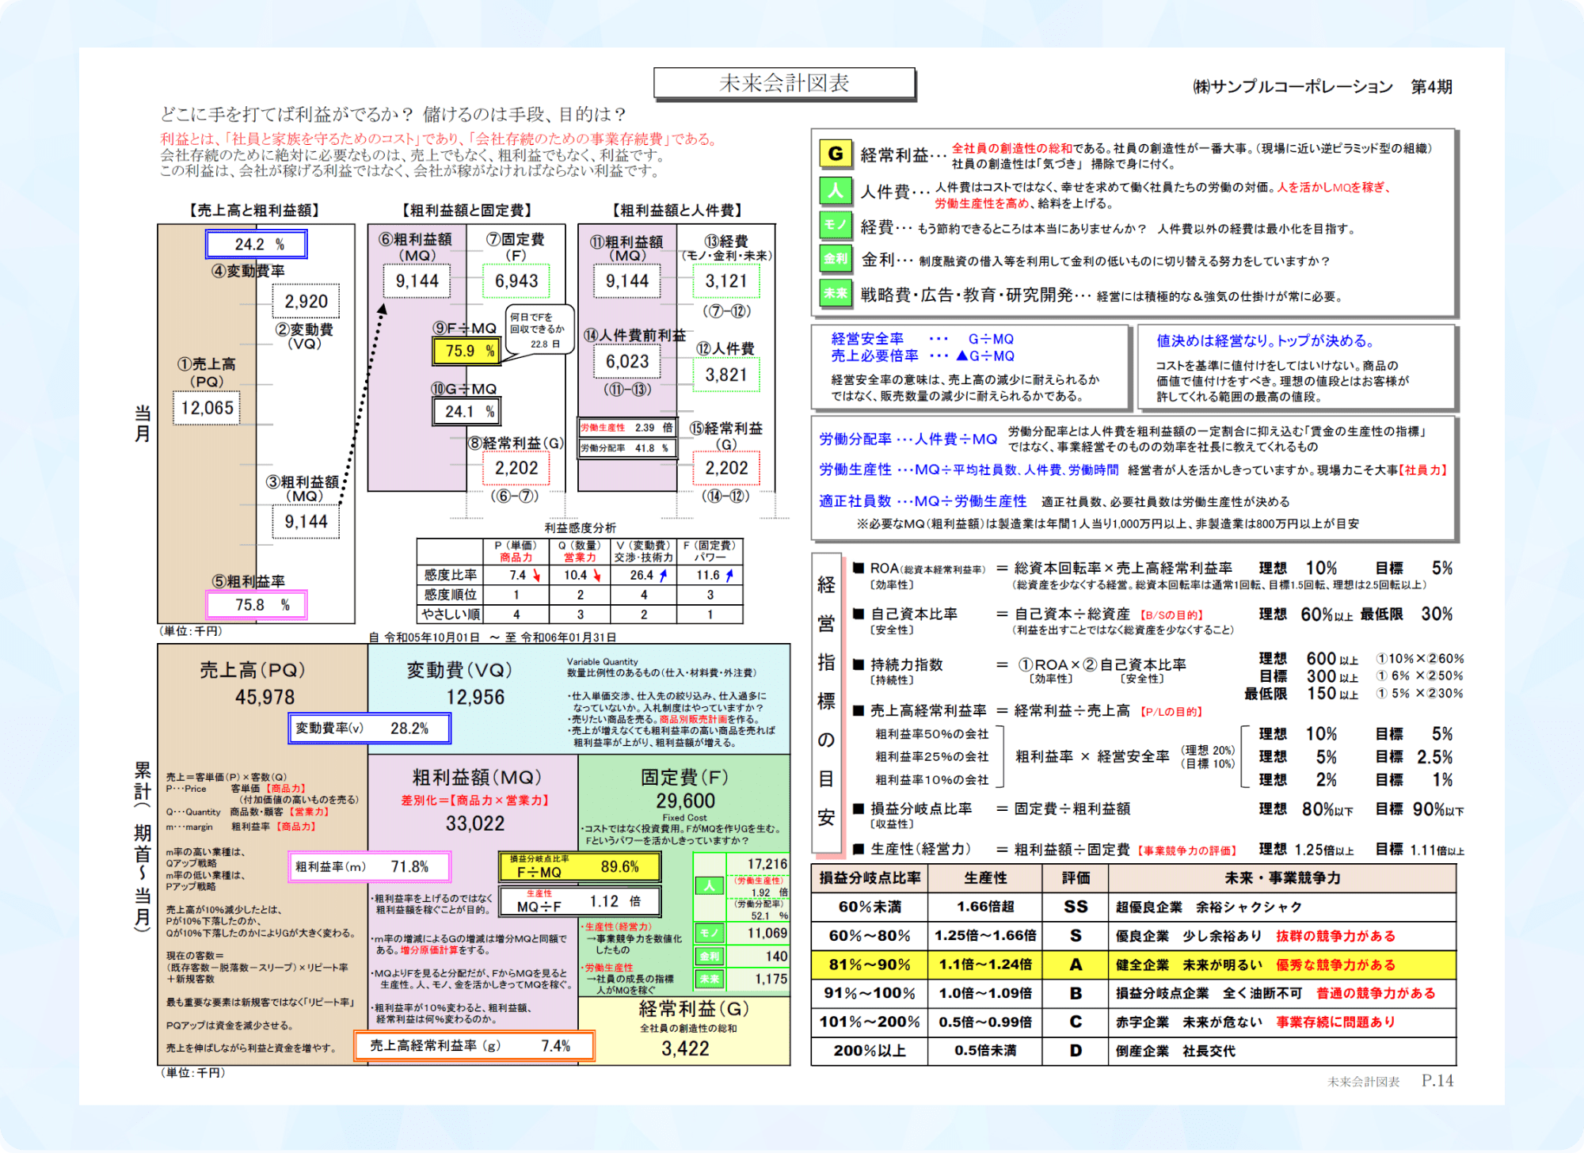Click the 6,943 fixed cost value

516,281
